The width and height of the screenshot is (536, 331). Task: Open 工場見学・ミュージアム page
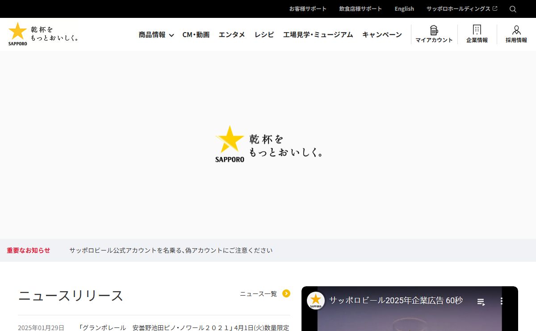(318, 34)
